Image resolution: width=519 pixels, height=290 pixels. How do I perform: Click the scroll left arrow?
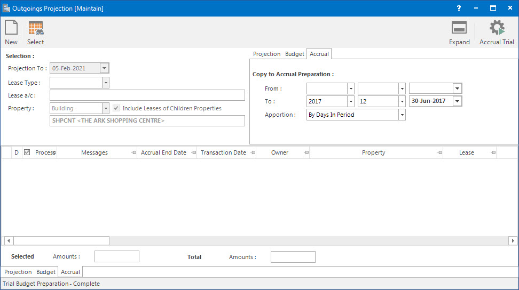(x=9, y=240)
